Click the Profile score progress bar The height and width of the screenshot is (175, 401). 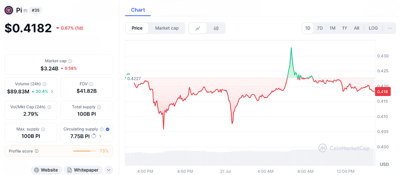coord(84,151)
